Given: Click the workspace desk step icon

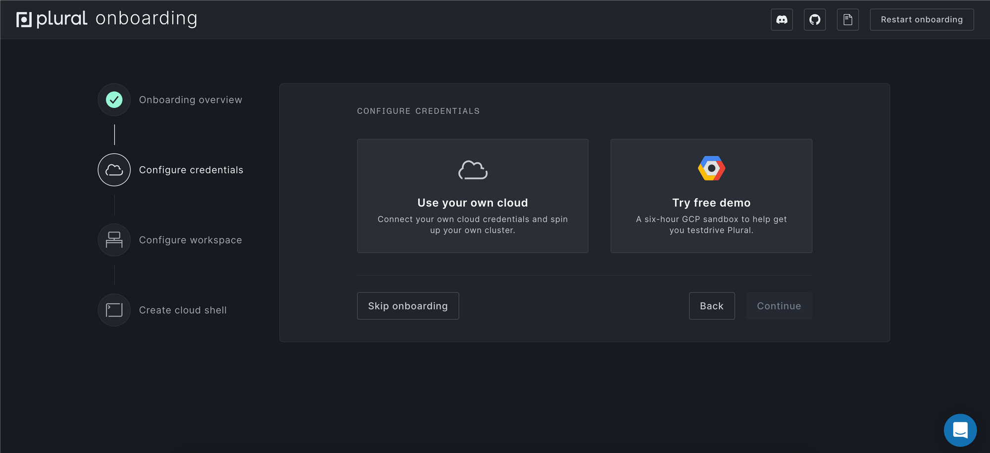Looking at the screenshot, I should tap(114, 240).
